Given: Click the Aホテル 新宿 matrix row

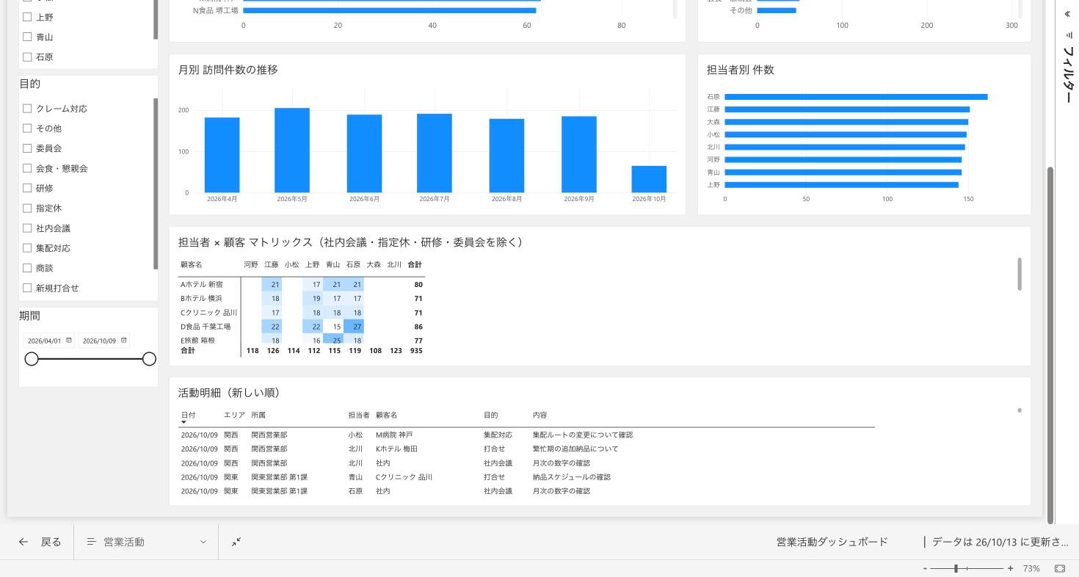Looking at the screenshot, I should click(302, 284).
